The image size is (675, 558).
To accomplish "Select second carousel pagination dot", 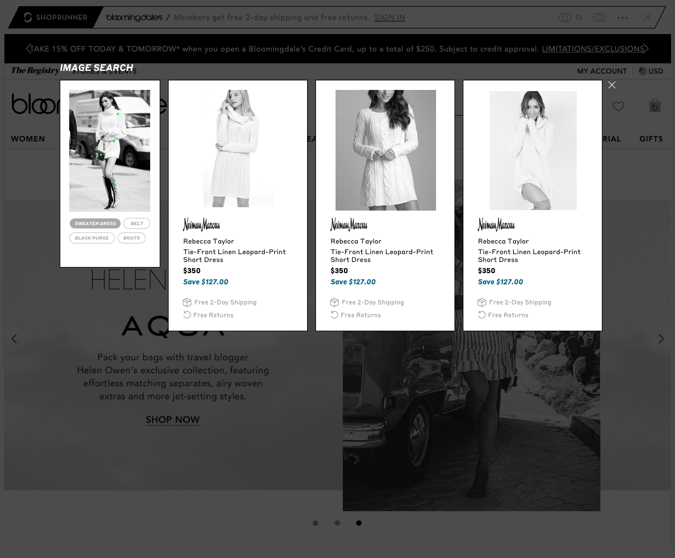I will pos(337,523).
